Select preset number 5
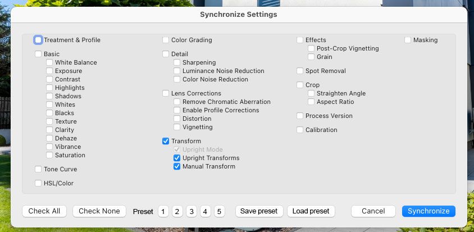The image size is (474, 232). click(x=219, y=211)
